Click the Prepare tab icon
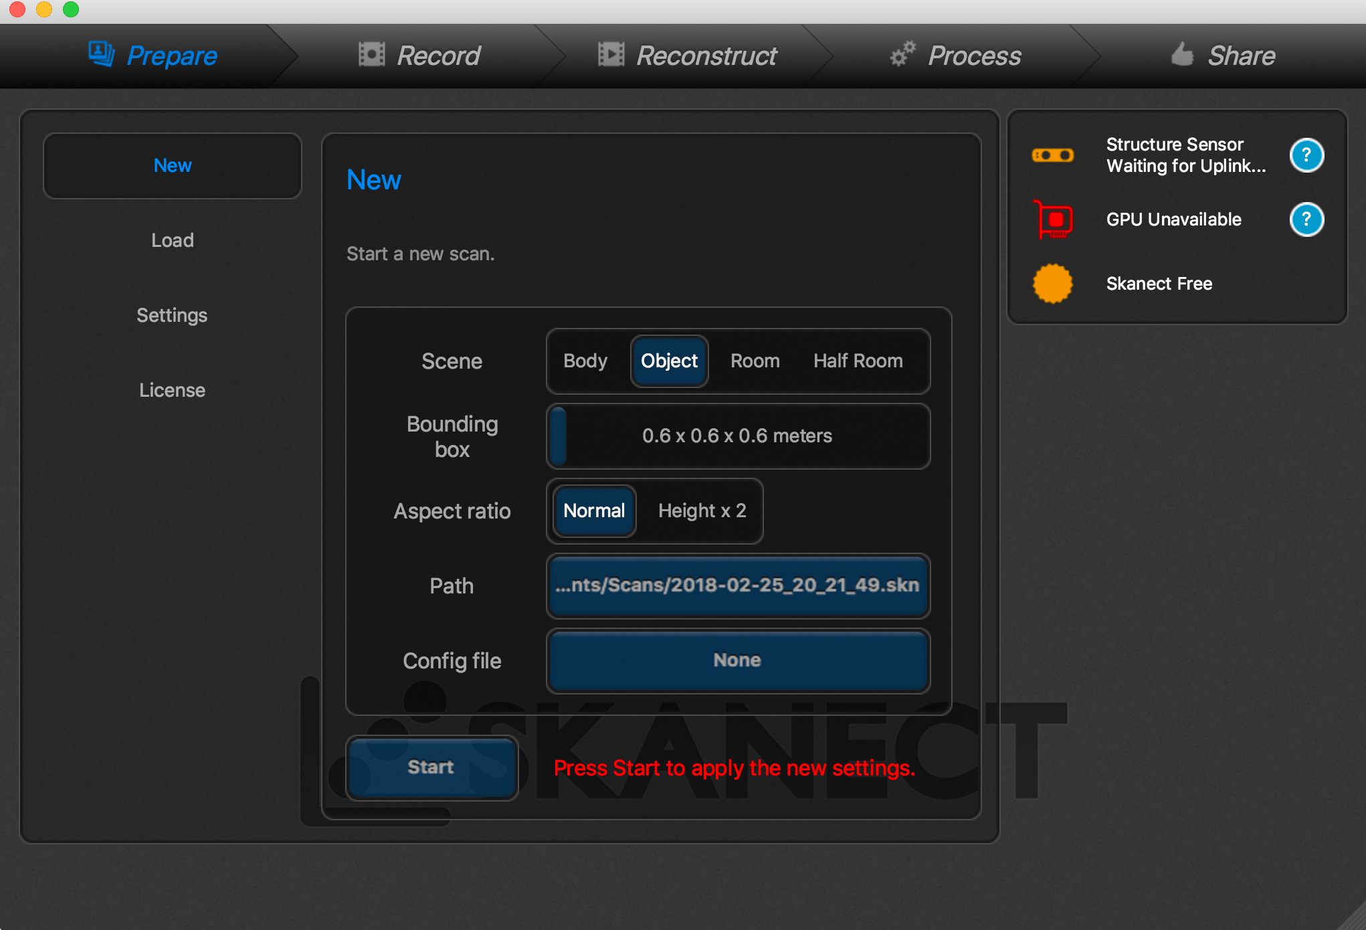Image resolution: width=1366 pixels, height=930 pixels. 101,54
